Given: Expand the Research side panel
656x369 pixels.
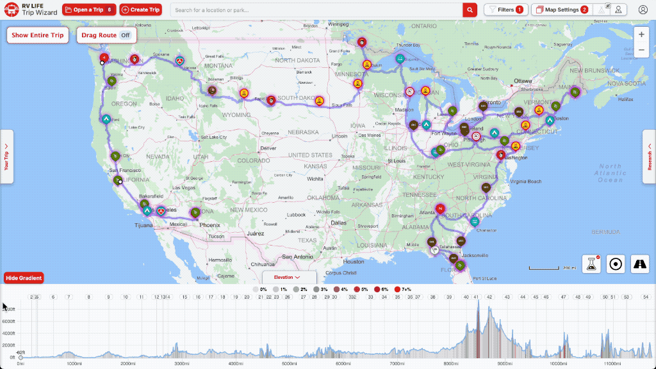Looking at the screenshot, I should click(650, 157).
